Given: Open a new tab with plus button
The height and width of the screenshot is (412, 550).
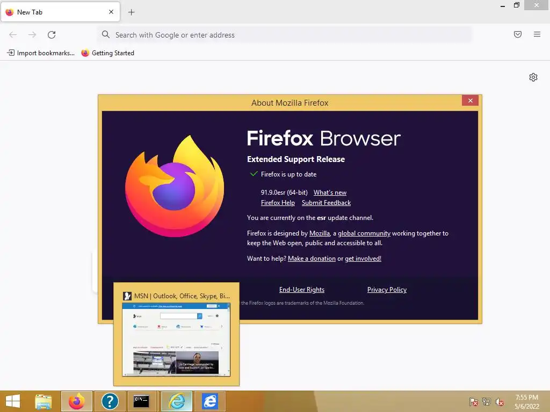Looking at the screenshot, I should [x=131, y=12].
